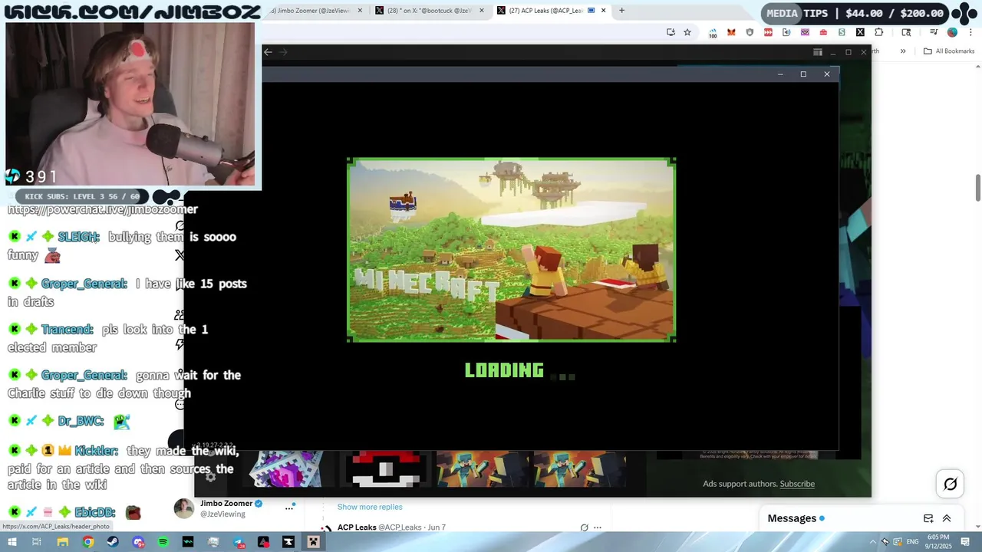Image resolution: width=982 pixels, height=552 pixels.
Task: Open the Chrome Extensions puzzle menu
Action: pyautogui.click(x=879, y=32)
